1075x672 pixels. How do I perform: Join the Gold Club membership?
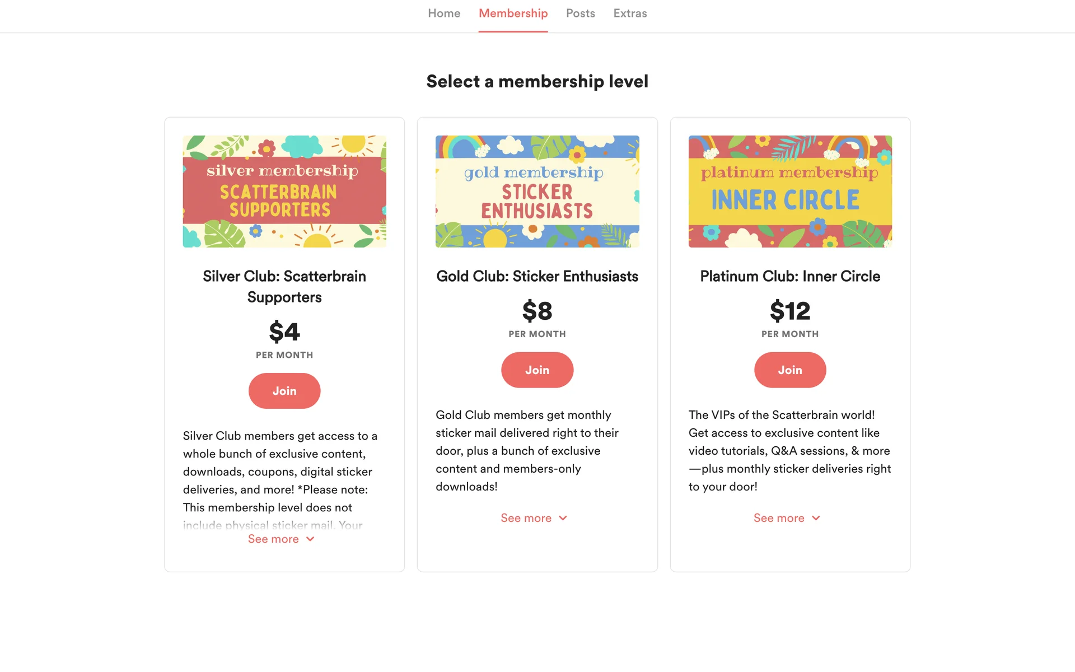point(537,370)
